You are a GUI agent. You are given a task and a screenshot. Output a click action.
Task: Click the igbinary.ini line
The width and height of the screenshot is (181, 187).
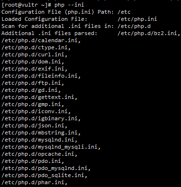(41, 119)
